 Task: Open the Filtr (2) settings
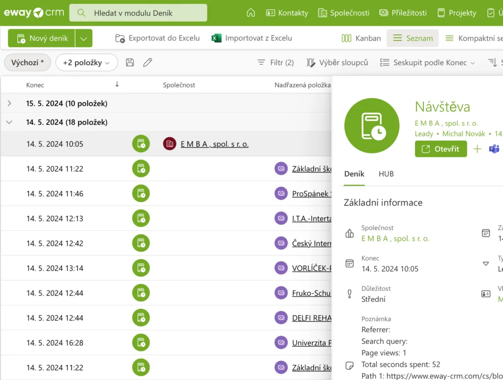point(276,62)
